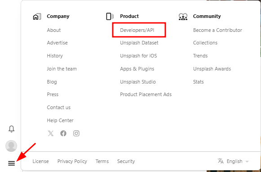Click the Company heading

[58, 16]
